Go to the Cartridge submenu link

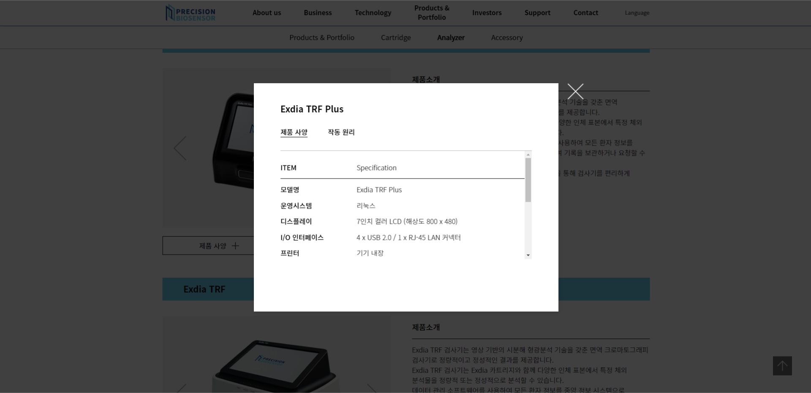(396, 38)
